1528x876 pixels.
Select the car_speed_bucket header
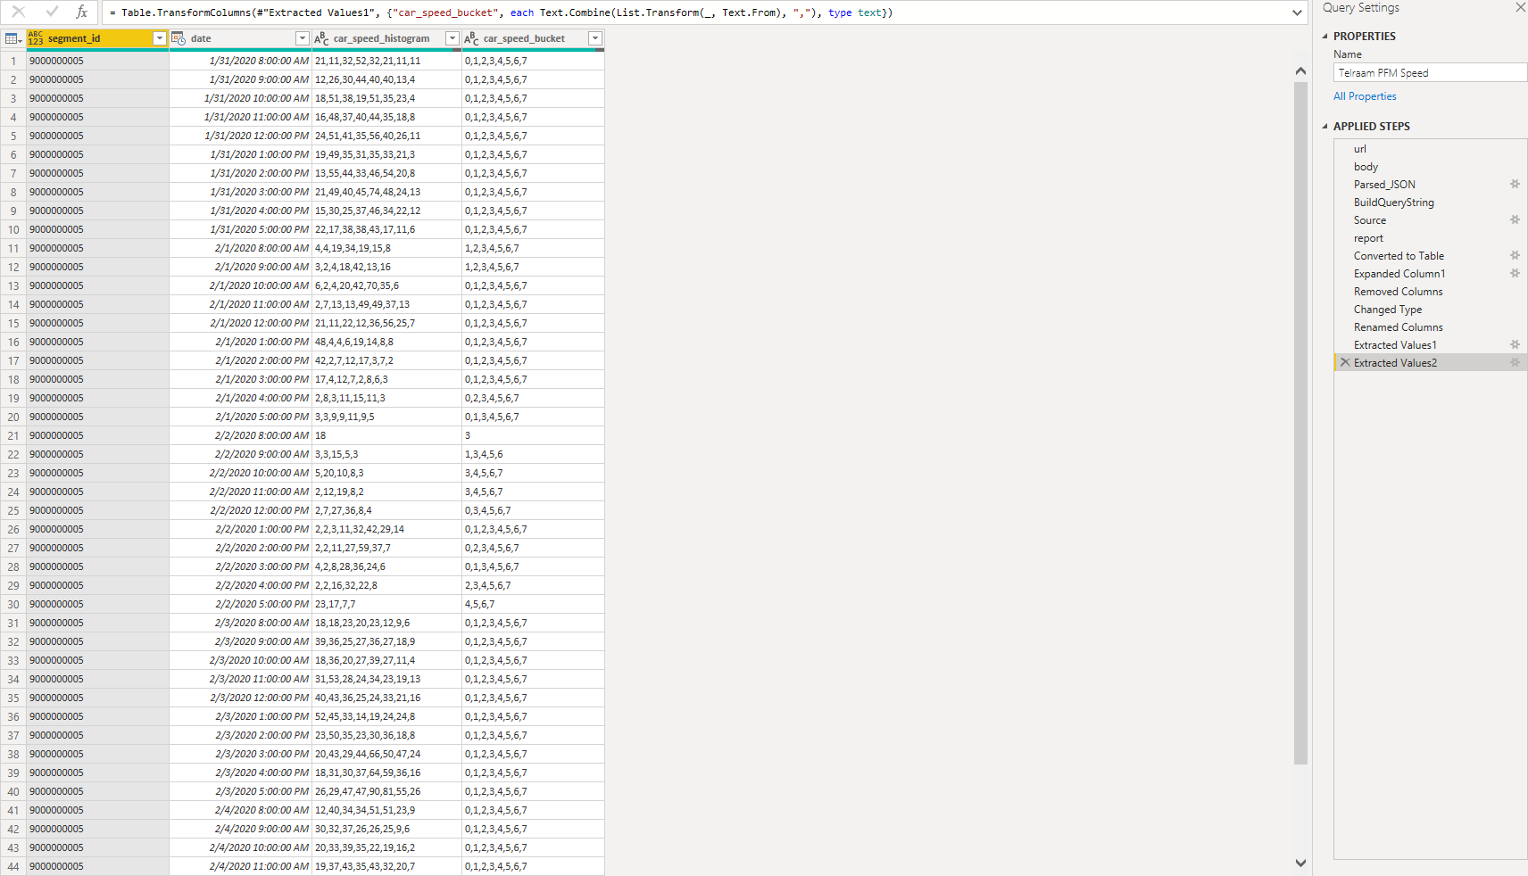click(533, 38)
